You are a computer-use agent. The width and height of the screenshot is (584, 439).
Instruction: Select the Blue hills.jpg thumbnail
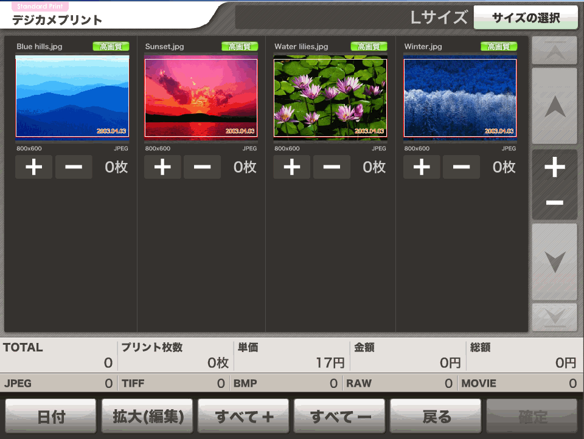click(x=72, y=96)
